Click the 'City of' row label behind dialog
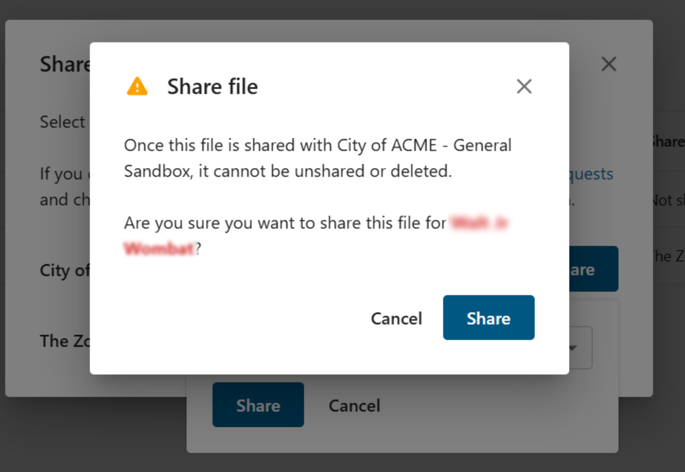 coord(64,270)
